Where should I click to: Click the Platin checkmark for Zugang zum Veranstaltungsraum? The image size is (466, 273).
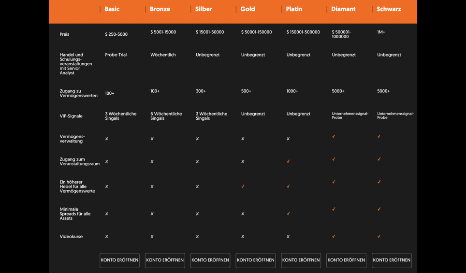click(x=288, y=161)
